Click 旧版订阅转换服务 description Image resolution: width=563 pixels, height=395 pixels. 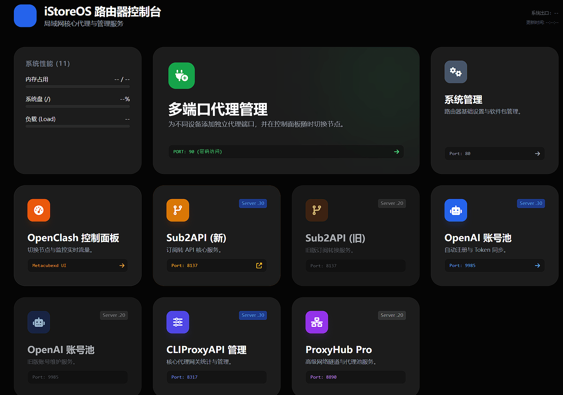point(331,250)
